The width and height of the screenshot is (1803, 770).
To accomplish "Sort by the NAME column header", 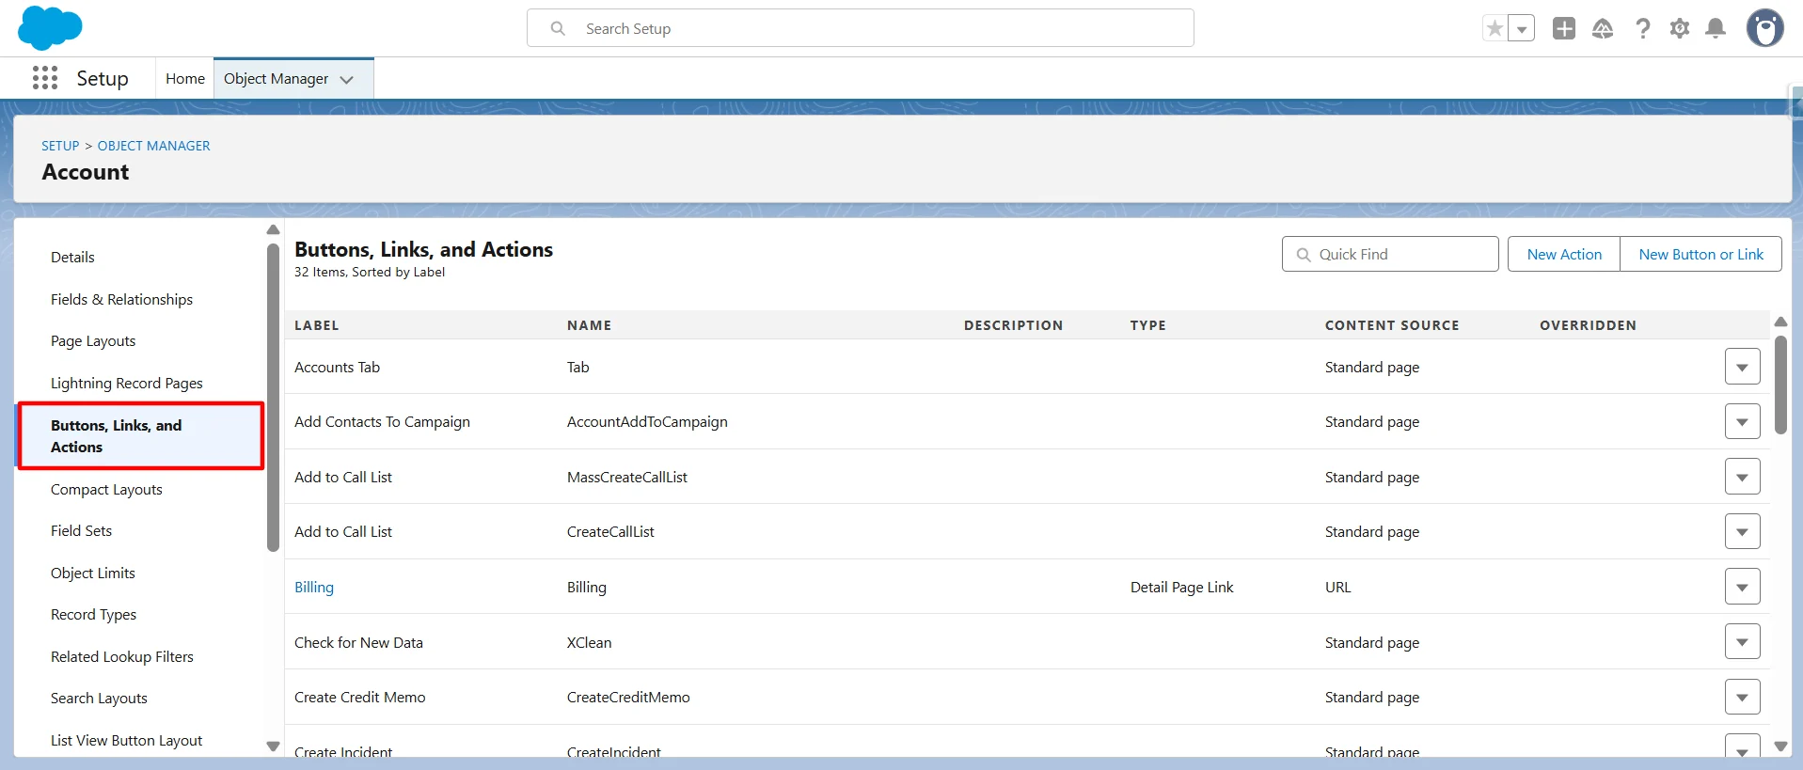I will coord(589,325).
